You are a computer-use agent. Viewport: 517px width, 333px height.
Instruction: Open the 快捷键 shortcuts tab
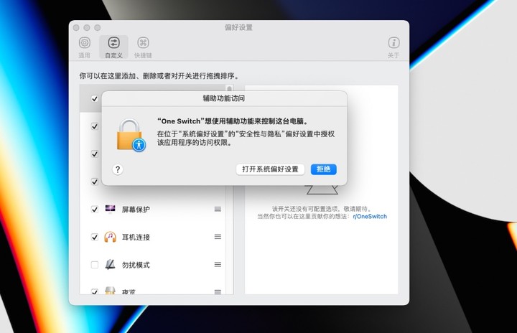pos(143,47)
